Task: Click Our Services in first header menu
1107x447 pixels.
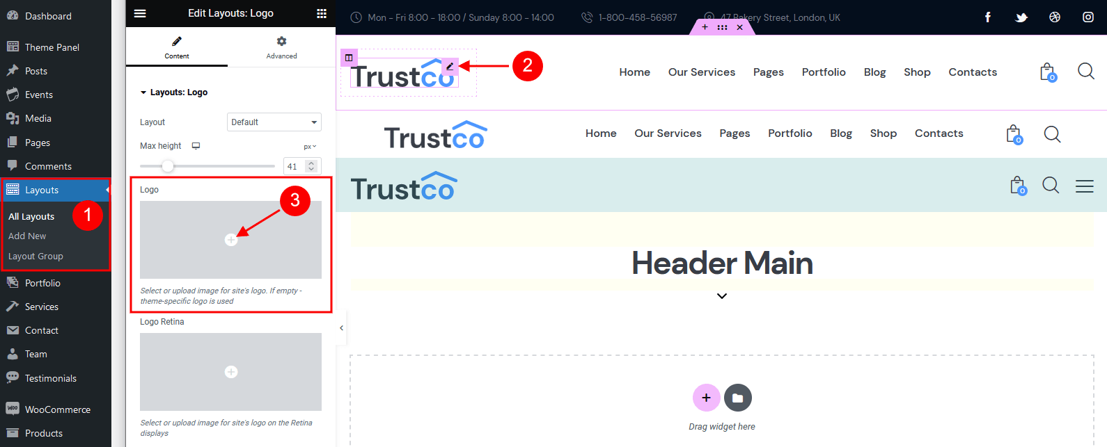Action: [702, 72]
